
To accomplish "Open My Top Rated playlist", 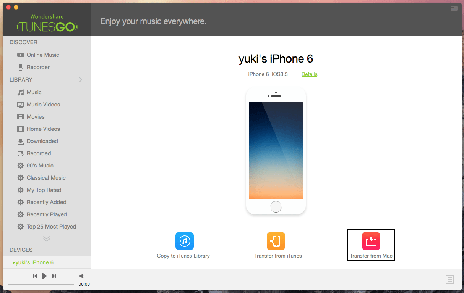I will [x=39, y=190].
